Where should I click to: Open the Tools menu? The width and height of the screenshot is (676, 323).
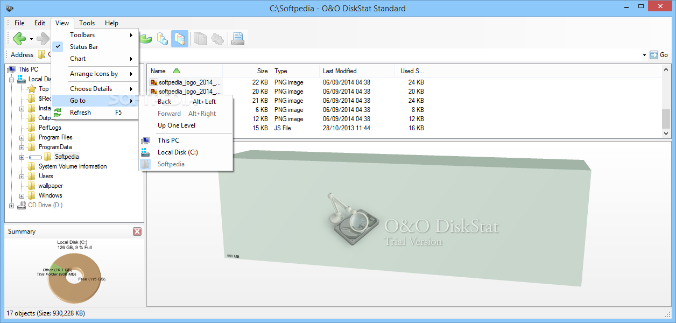[87, 23]
